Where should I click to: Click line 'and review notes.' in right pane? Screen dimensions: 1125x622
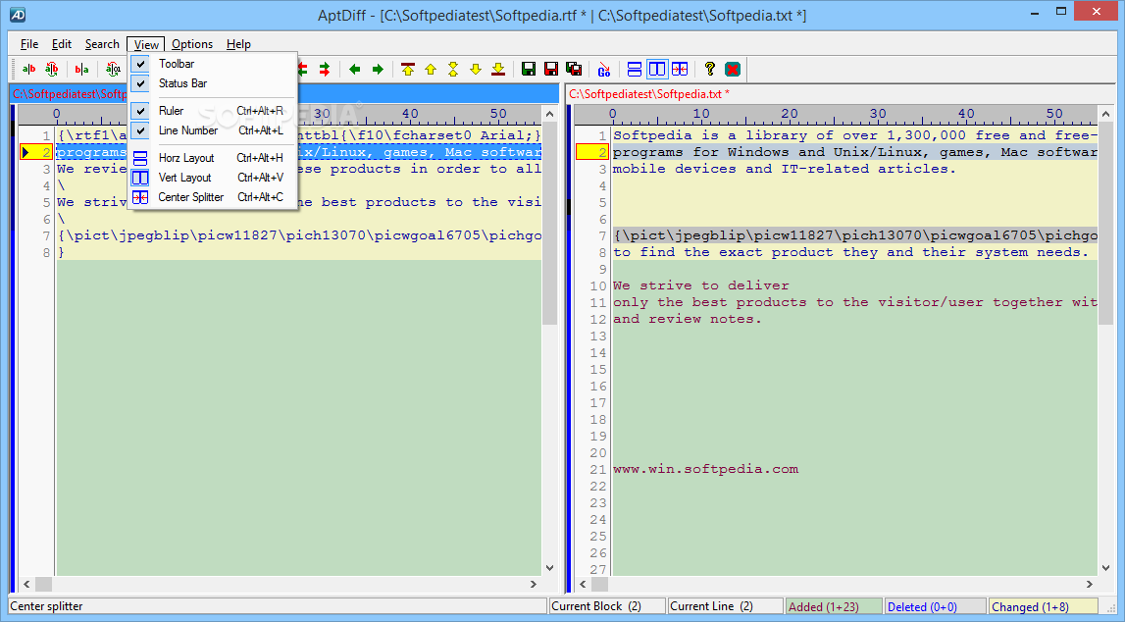[x=687, y=319]
